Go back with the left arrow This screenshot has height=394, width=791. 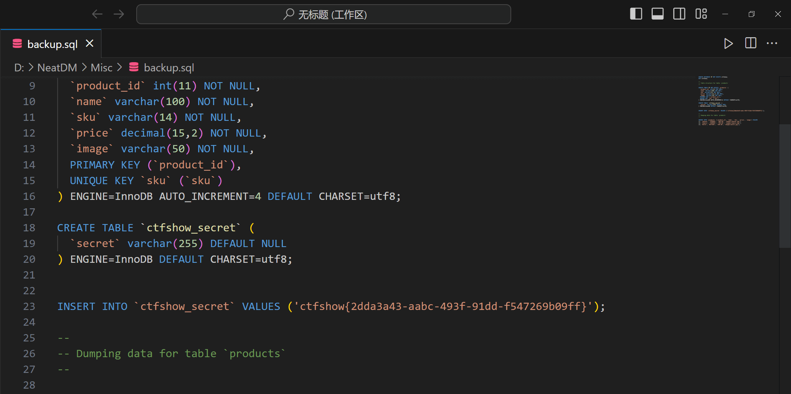coord(97,14)
